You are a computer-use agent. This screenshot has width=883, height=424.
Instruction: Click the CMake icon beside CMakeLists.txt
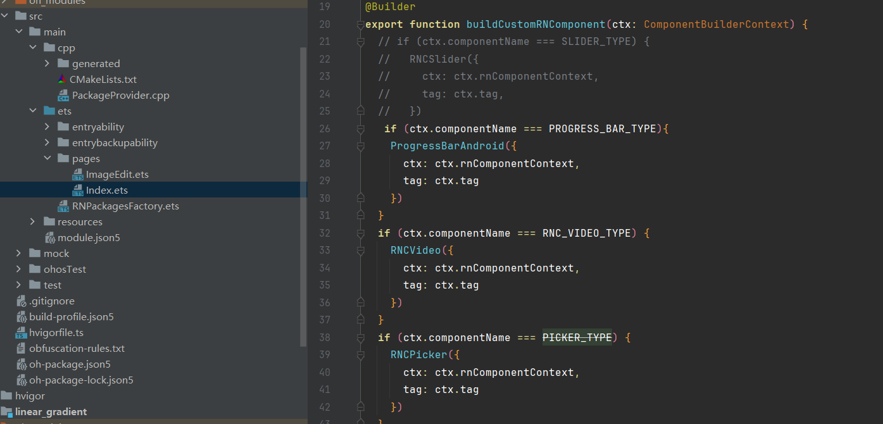[61, 80]
